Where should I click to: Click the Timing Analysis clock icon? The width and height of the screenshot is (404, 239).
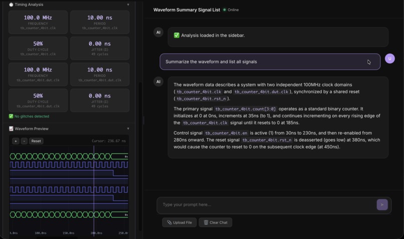(x=11, y=5)
